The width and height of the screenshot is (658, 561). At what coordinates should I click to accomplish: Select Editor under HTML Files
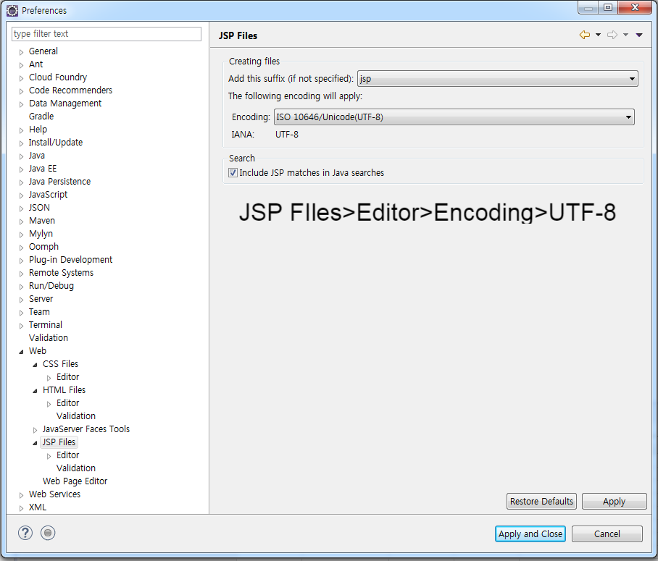67,402
